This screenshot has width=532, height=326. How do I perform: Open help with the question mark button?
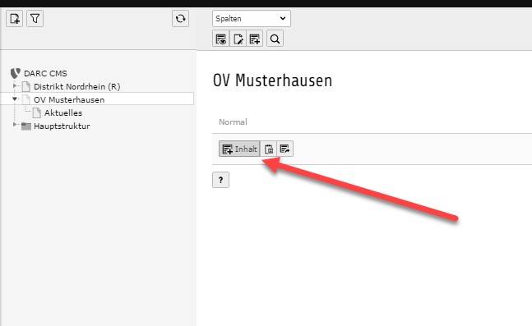[x=220, y=180]
